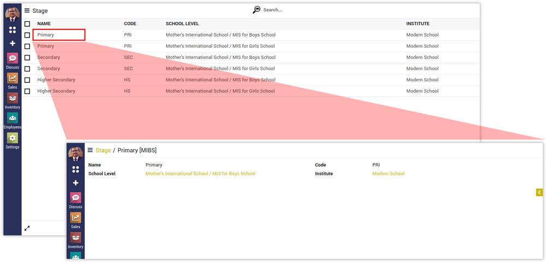Open the Sales app in top sidebar

pos(12,79)
